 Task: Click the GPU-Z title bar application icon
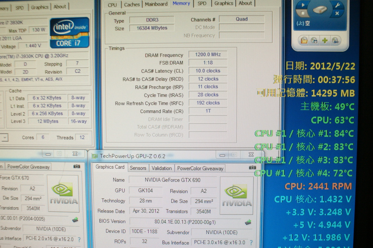94,156
